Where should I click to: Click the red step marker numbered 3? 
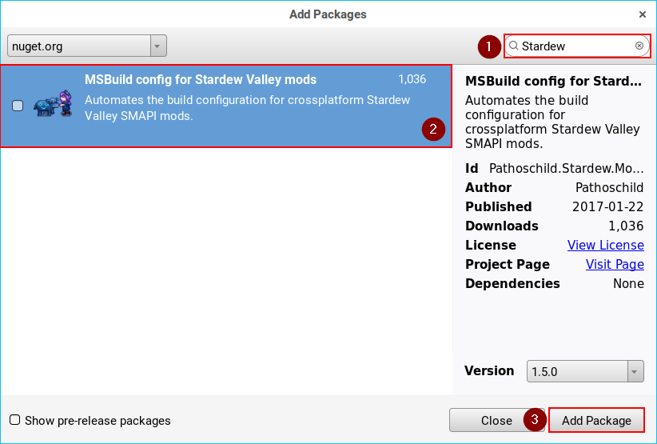pyautogui.click(x=535, y=420)
